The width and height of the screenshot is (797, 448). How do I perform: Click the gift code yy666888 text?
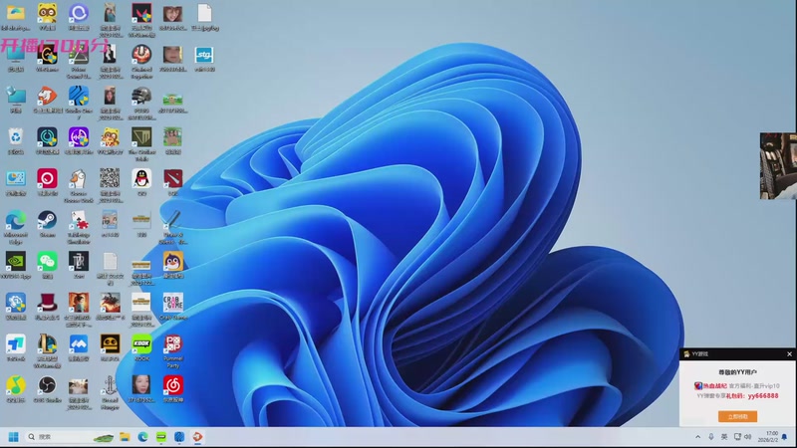(x=763, y=395)
